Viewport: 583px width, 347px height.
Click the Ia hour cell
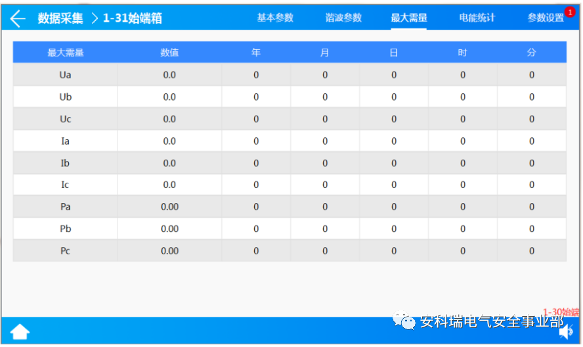[463, 141]
